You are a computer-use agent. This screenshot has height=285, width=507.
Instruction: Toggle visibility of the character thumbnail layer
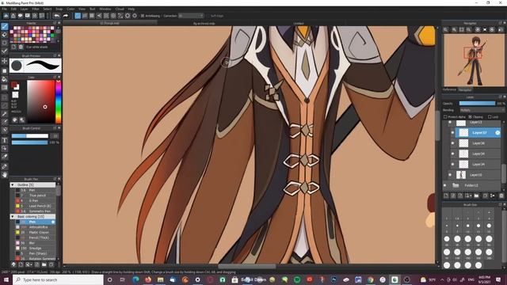point(450,175)
